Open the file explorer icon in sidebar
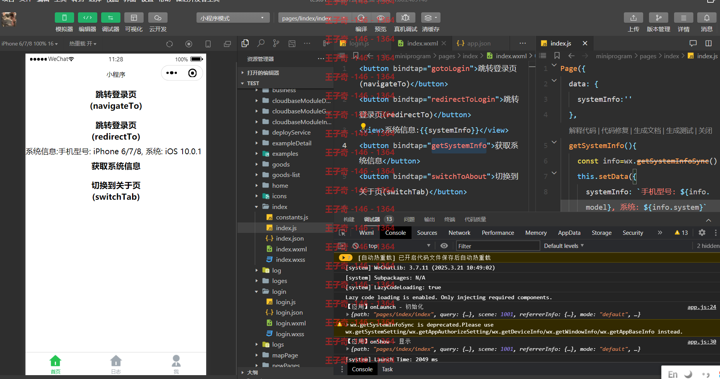Image resolution: width=720 pixels, height=379 pixels. click(245, 43)
